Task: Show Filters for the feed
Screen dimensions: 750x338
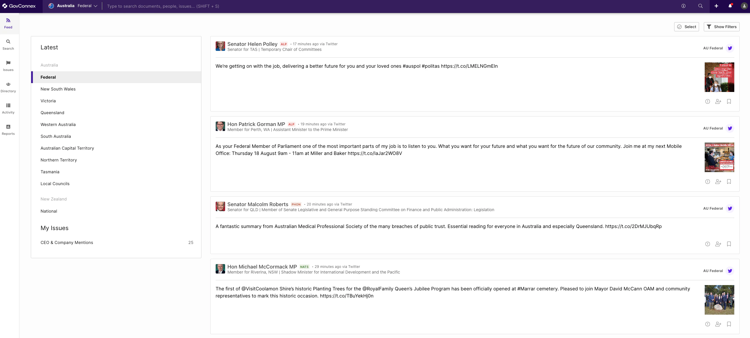Action: tap(722, 27)
